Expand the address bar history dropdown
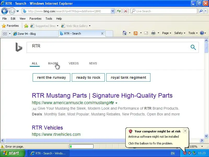Viewport: 209px width, 157px height. 113,11
